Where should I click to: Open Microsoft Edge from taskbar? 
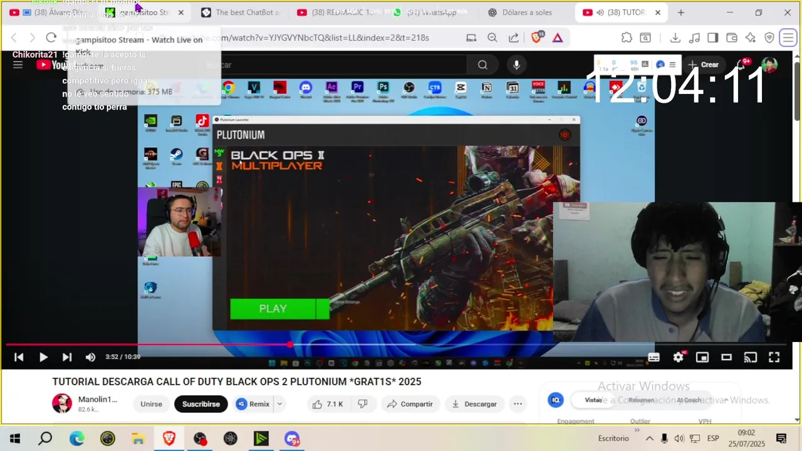click(76, 438)
